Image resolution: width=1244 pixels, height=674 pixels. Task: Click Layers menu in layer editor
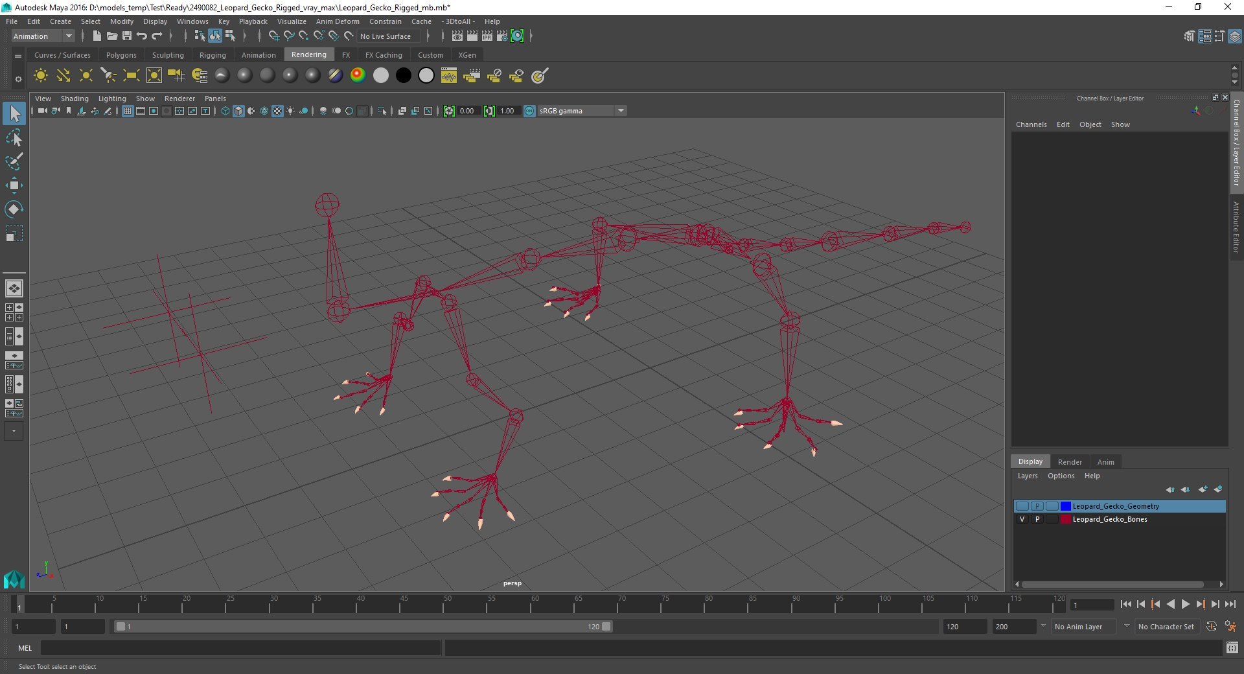click(x=1028, y=476)
